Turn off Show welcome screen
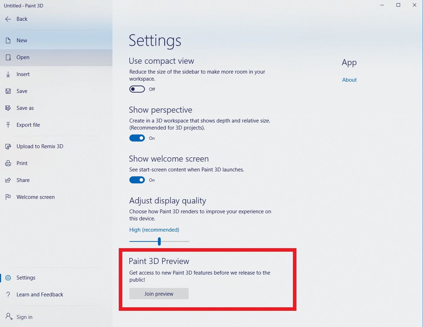The width and height of the screenshot is (423, 327). click(x=137, y=180)
